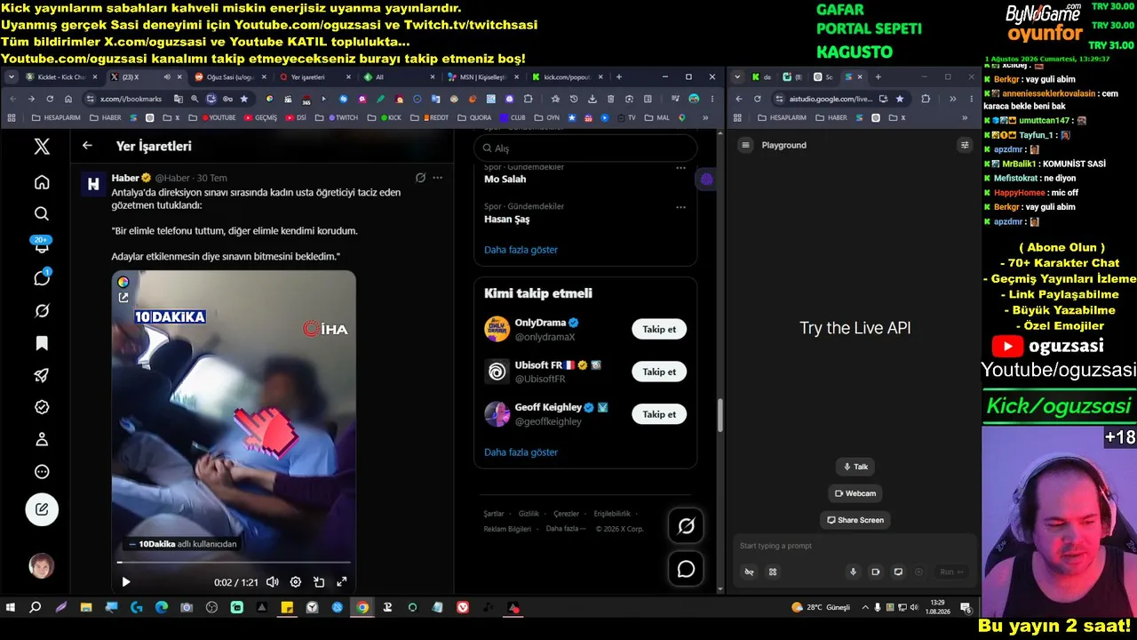
Task: Expand tab search dropdown in X browser window
Action: point(12,77)
